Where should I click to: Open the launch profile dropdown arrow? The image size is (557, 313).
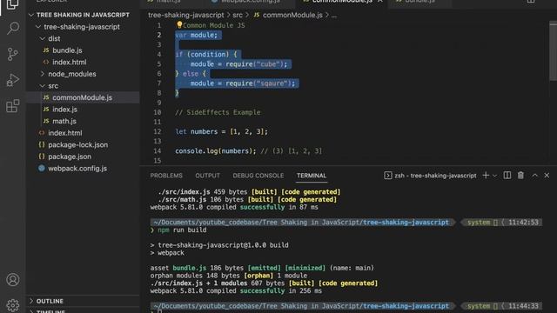(x=494, y=176)
